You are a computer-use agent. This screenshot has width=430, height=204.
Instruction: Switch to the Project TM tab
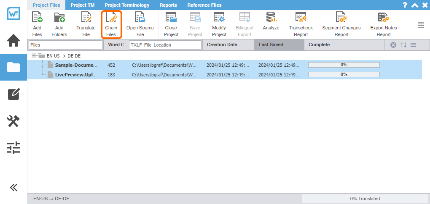point(82,5)
